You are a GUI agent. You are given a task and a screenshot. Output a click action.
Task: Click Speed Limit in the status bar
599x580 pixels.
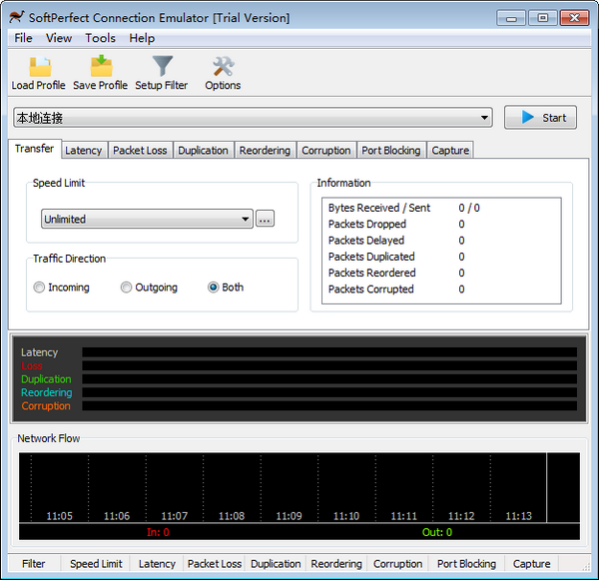pos(96,564)
